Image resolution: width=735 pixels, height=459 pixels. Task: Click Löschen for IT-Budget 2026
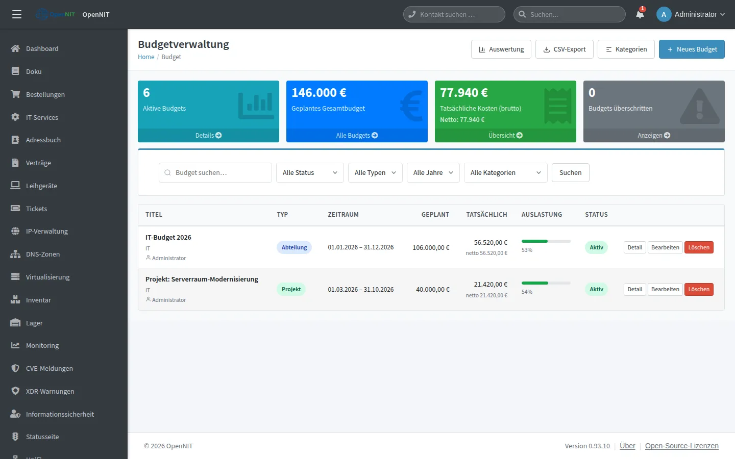pos(699,247)
